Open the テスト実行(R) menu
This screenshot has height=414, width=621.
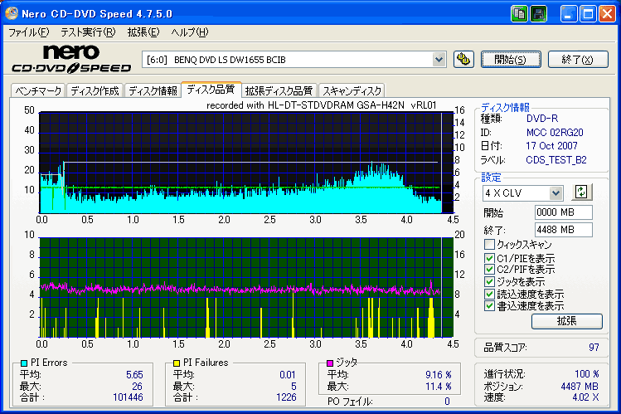[88, 32]
